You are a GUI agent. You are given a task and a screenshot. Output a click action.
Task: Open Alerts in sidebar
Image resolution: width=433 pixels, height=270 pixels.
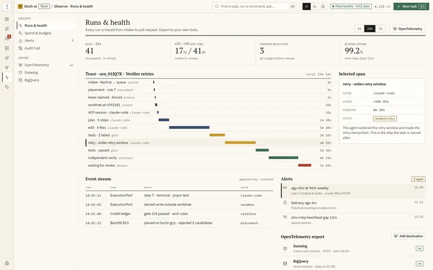click(46, 40)
